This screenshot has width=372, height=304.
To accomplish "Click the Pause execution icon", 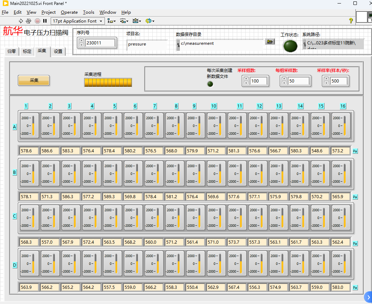I will coord(45,21).
